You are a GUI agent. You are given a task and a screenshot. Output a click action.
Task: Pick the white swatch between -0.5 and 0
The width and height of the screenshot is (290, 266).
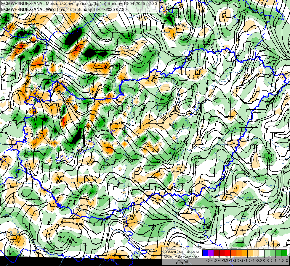click(262, 253)
